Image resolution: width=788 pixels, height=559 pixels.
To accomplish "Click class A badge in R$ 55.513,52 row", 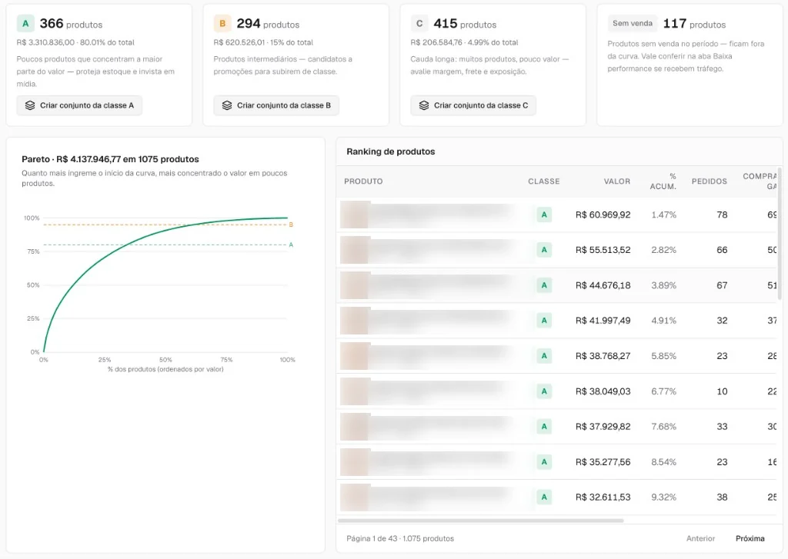I will coord(544,250).
